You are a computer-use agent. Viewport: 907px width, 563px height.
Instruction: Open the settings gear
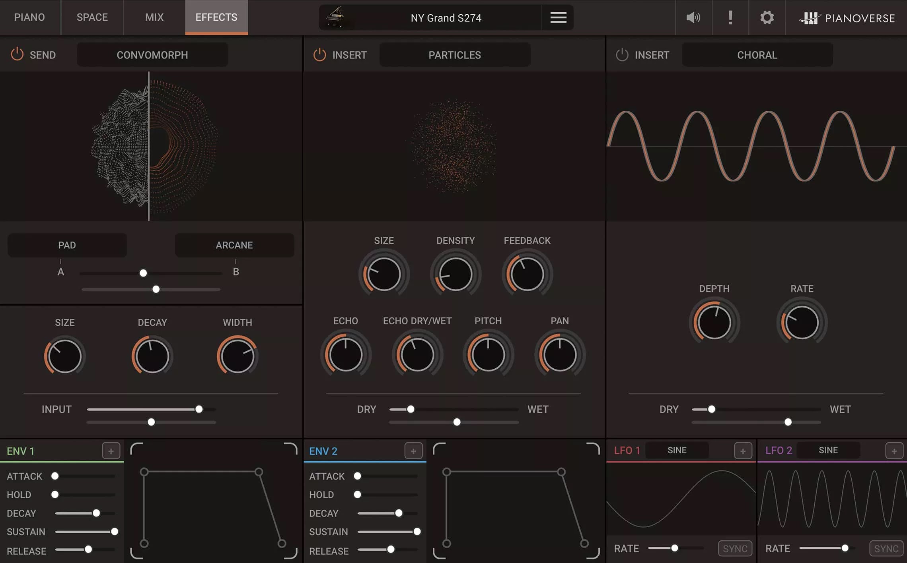[767, 17]
